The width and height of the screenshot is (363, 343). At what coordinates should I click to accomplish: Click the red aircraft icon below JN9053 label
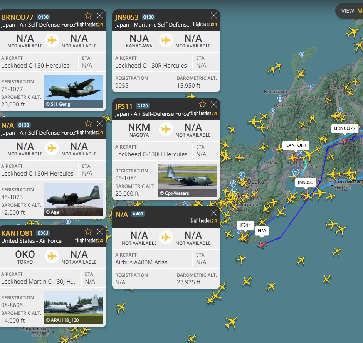(306, 196)
